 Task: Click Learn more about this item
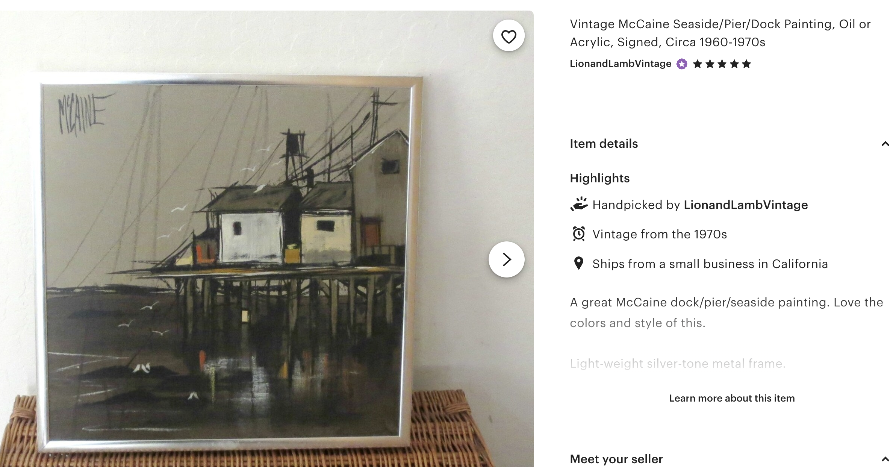coord(732,398)
